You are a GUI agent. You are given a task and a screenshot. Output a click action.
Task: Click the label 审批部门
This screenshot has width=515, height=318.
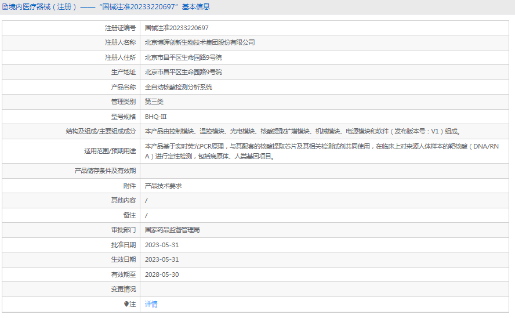click(124, 230)
